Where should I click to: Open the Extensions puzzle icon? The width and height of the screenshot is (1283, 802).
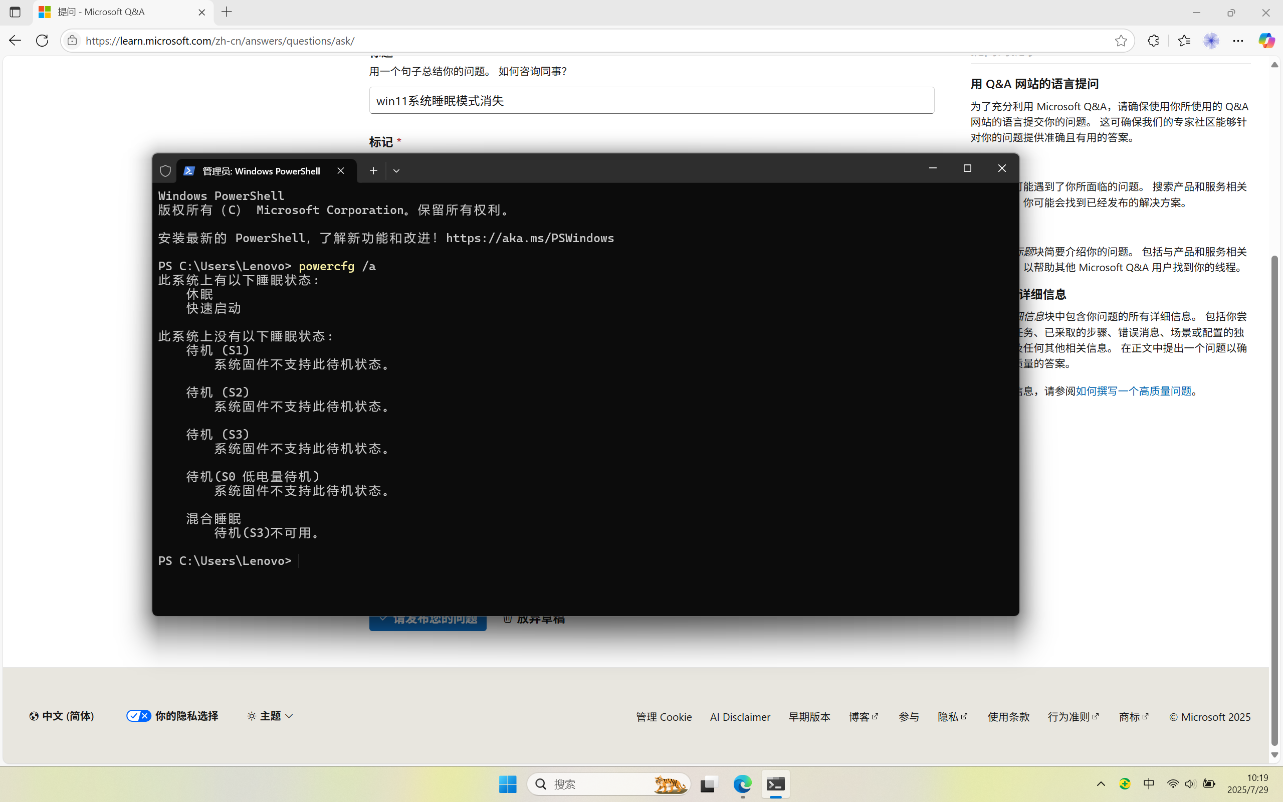tap(1153, 40)
